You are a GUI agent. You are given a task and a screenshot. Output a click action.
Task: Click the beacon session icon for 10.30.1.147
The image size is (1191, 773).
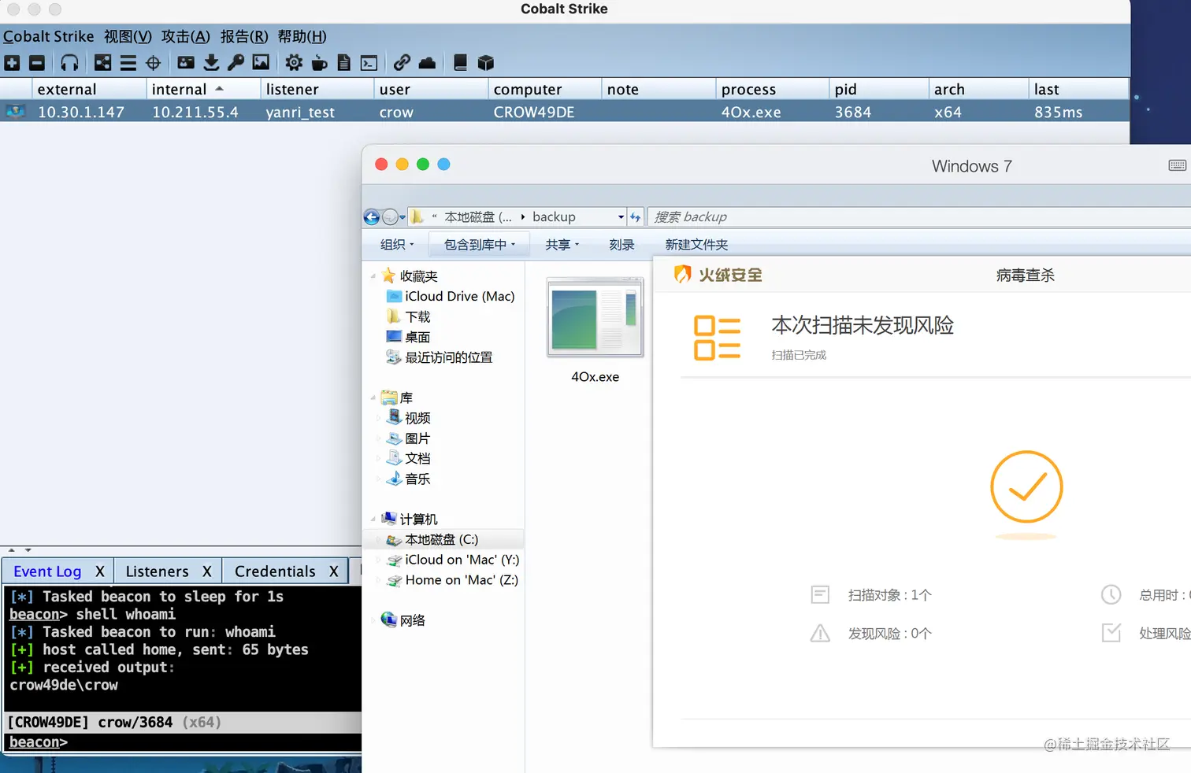(16, 112)
